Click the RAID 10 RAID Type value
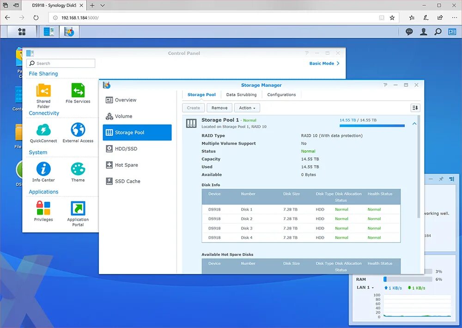462x328 pixels. 332,135
